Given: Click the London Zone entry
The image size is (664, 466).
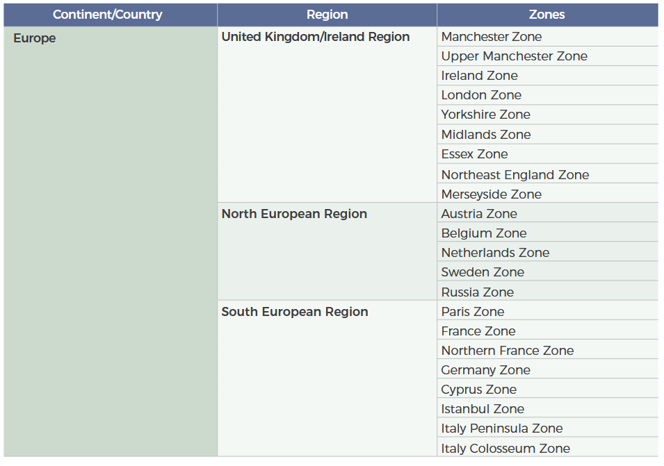Looking at the screenshot, I should coord(481,95).
